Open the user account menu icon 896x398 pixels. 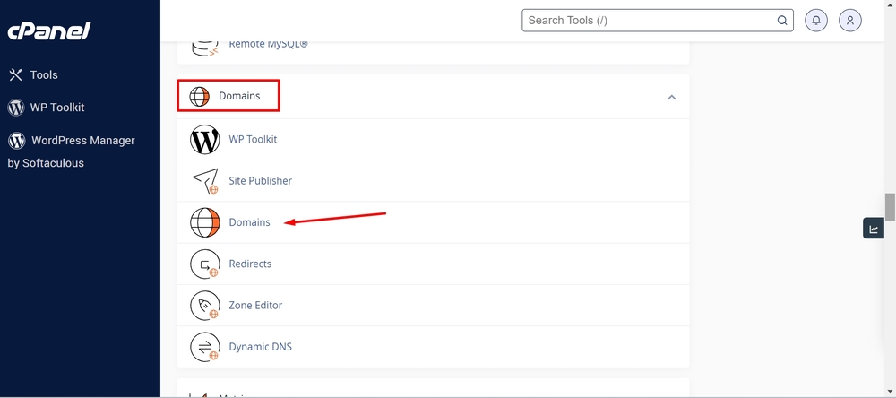pos(849,21)
